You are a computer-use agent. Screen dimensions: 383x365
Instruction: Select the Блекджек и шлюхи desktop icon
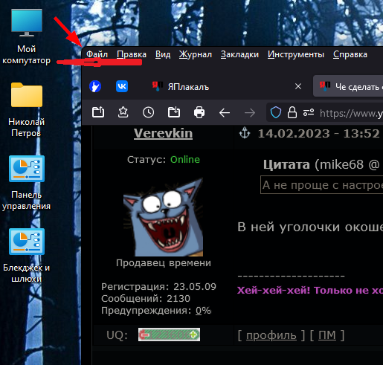pyautogui.click(x=27, y=256)
